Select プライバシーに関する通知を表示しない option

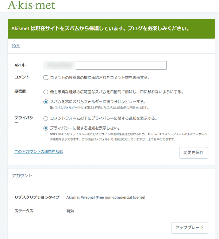46,128
